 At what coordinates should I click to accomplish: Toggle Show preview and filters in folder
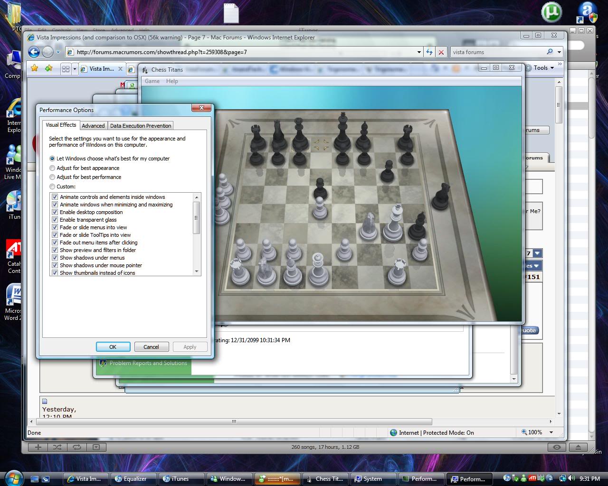55,250
